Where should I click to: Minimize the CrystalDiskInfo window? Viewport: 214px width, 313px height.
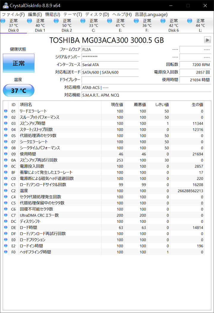coord(171,5)
